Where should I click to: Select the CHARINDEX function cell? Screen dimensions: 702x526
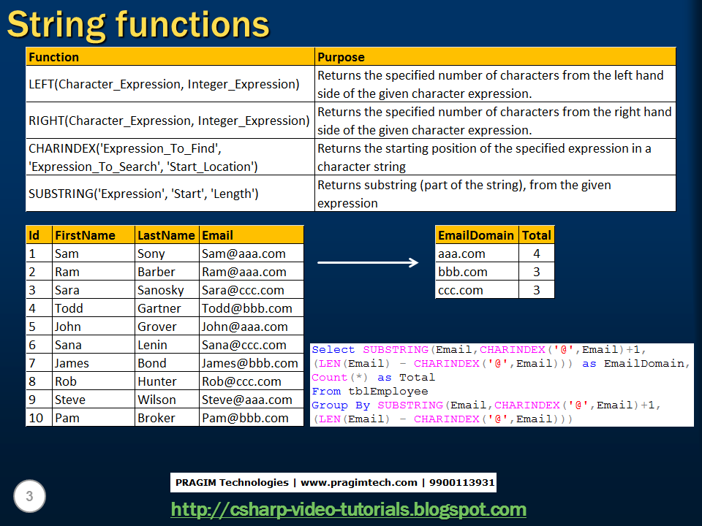[170, 157]
